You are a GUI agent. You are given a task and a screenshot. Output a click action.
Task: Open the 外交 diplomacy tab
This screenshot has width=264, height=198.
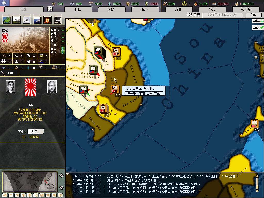click(x=212, y=9)
